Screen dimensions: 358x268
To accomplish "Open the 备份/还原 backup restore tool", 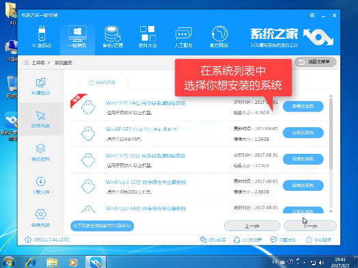I will tap(113, 36).
